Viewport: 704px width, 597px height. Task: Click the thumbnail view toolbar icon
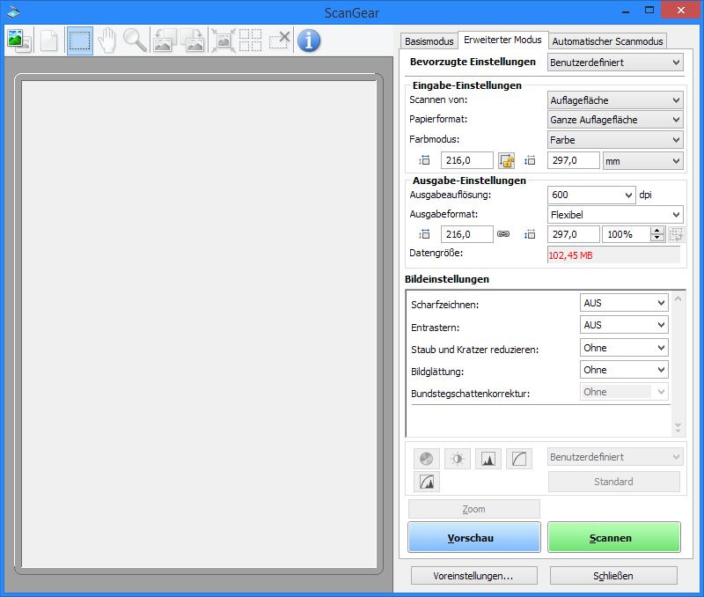point(18,40)
